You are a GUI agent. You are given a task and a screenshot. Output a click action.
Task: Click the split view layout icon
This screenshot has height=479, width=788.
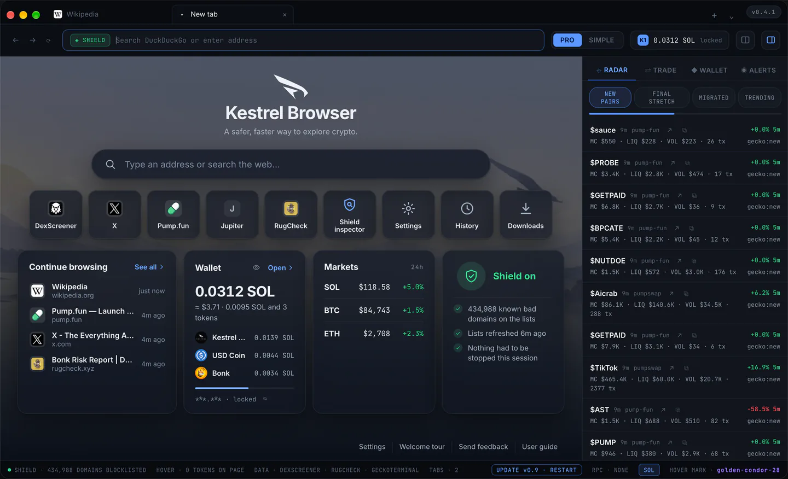pyautogui.click(x=745, y=40)
